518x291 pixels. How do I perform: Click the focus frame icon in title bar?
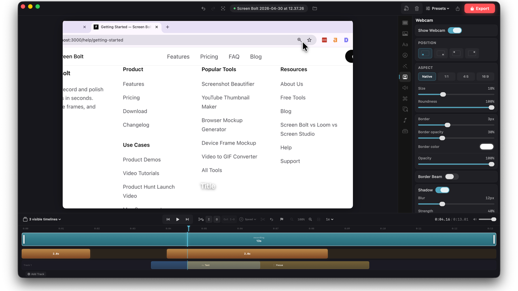223,8
